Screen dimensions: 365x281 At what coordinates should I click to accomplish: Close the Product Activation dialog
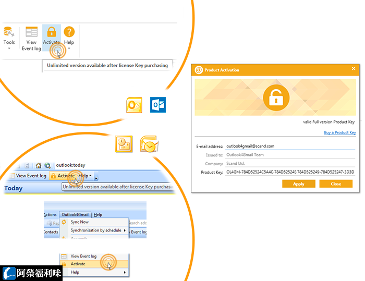[354, 68]
